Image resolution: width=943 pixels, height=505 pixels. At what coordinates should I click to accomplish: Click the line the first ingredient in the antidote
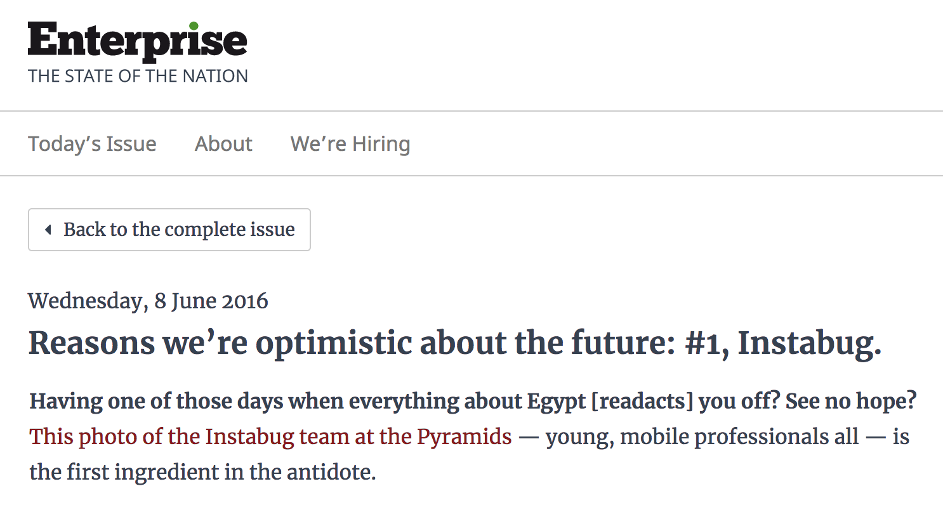coord(202,473)
